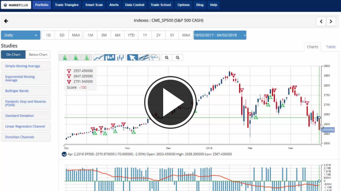Image resolution: width=341 pixels, height=191 pixels.
Task: Choose the trend line drawing tool
Action: point(143,57)
